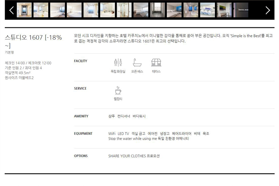Click the 기본형 room type label
This screenshot has height=186, width=279.
click(9, 52)
